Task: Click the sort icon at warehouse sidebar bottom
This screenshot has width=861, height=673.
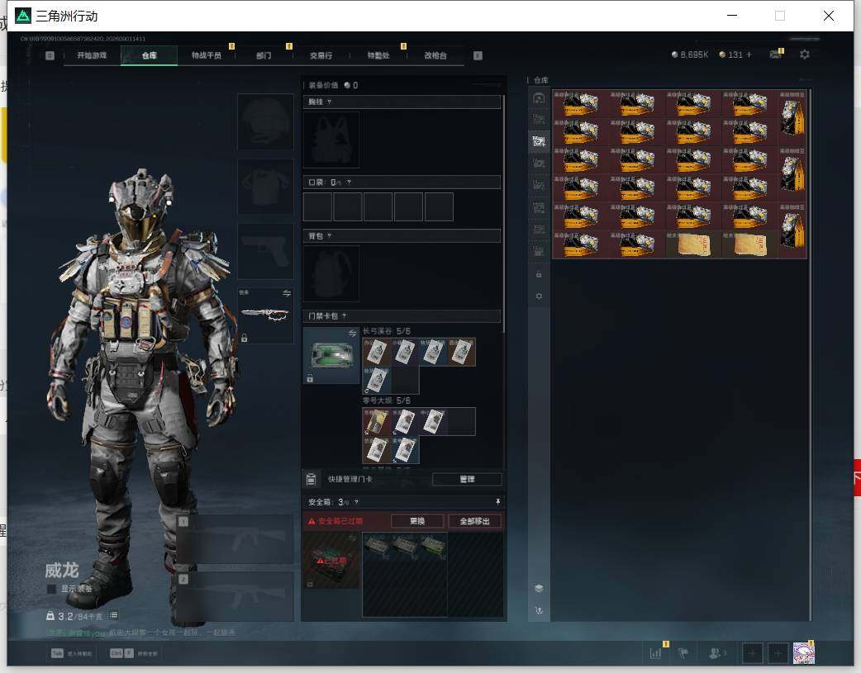Action: tap(539, 610)
